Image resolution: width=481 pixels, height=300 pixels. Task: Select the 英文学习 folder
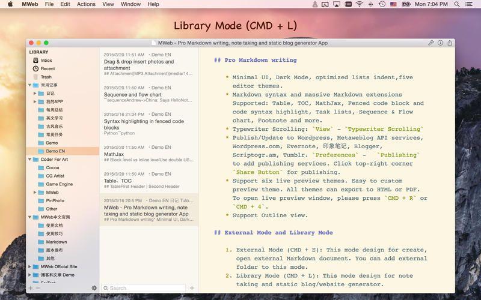tap(51, 118)
